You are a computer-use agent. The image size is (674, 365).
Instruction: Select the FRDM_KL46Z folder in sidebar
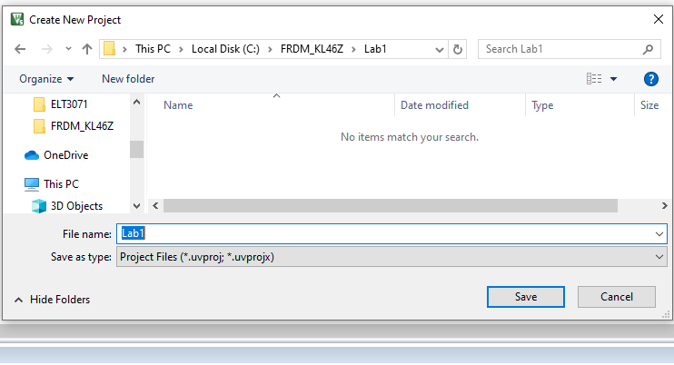[x=82, y=126]
